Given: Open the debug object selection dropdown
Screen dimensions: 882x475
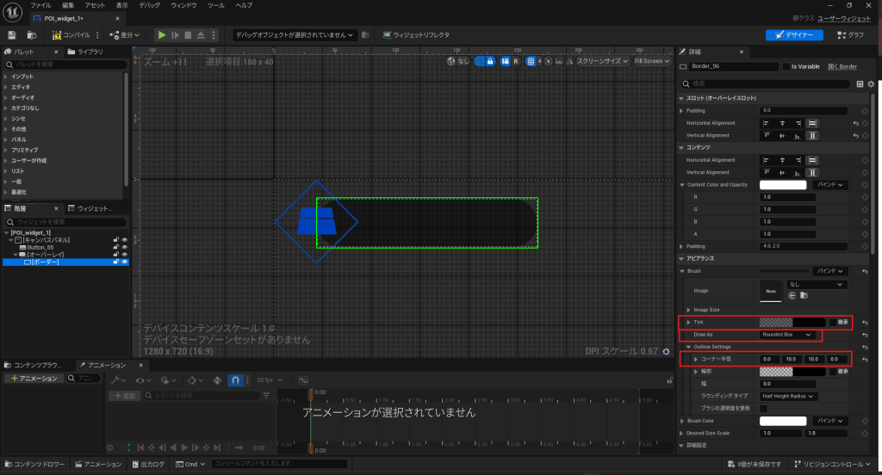Looking at the screenshot, I should click(294, 35).
